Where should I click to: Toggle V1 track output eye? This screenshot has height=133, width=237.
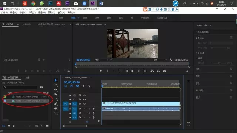(84, 104)
